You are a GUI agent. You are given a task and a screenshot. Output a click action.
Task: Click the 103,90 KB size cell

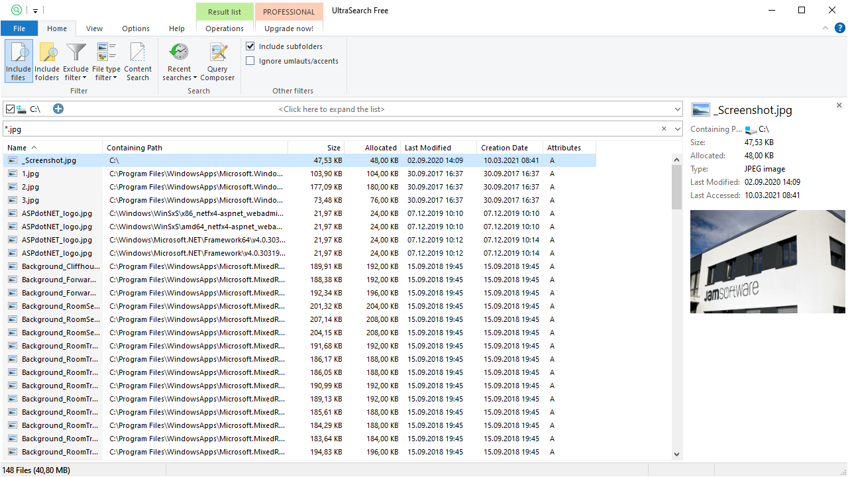click(325, 174)
